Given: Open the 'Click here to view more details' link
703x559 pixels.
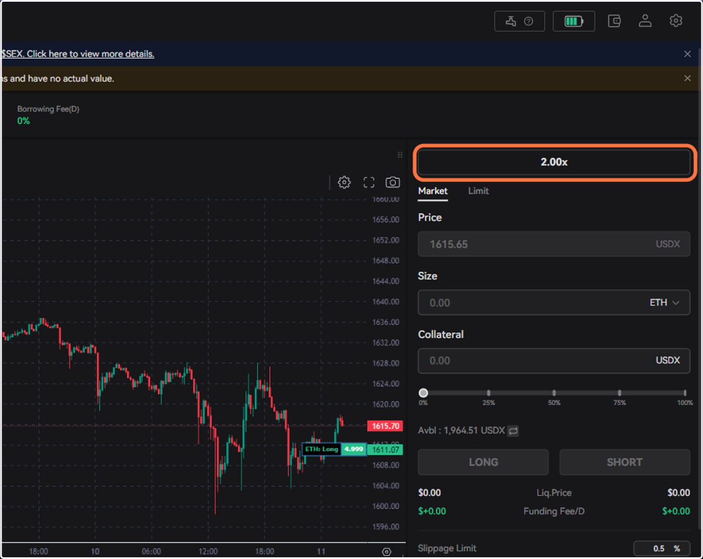Looking at the screenshot, I should coord(91,54).
